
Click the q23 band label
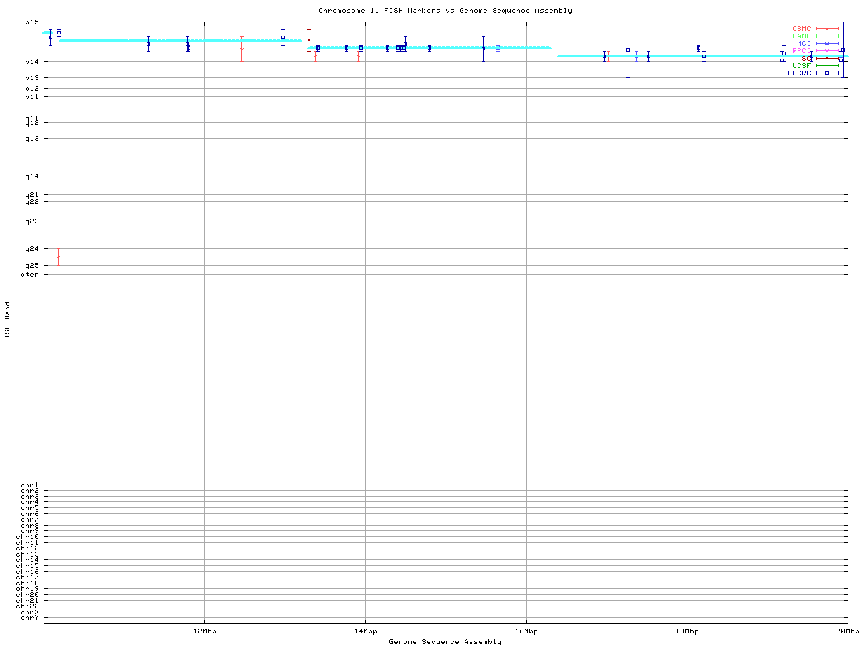32,221
